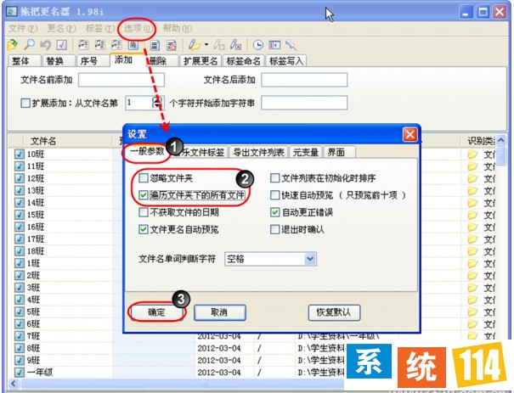Click the 确定 button
The width and height of the screenshot is (514, 393).
click(156, 312)
